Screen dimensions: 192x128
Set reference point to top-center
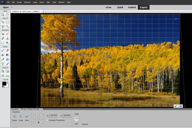[39, 115]
